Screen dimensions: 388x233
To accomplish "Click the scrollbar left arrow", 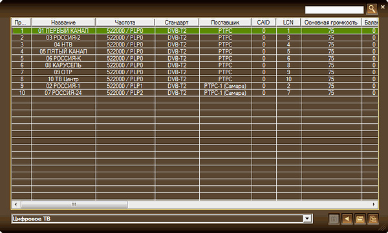I will [16, 205].
